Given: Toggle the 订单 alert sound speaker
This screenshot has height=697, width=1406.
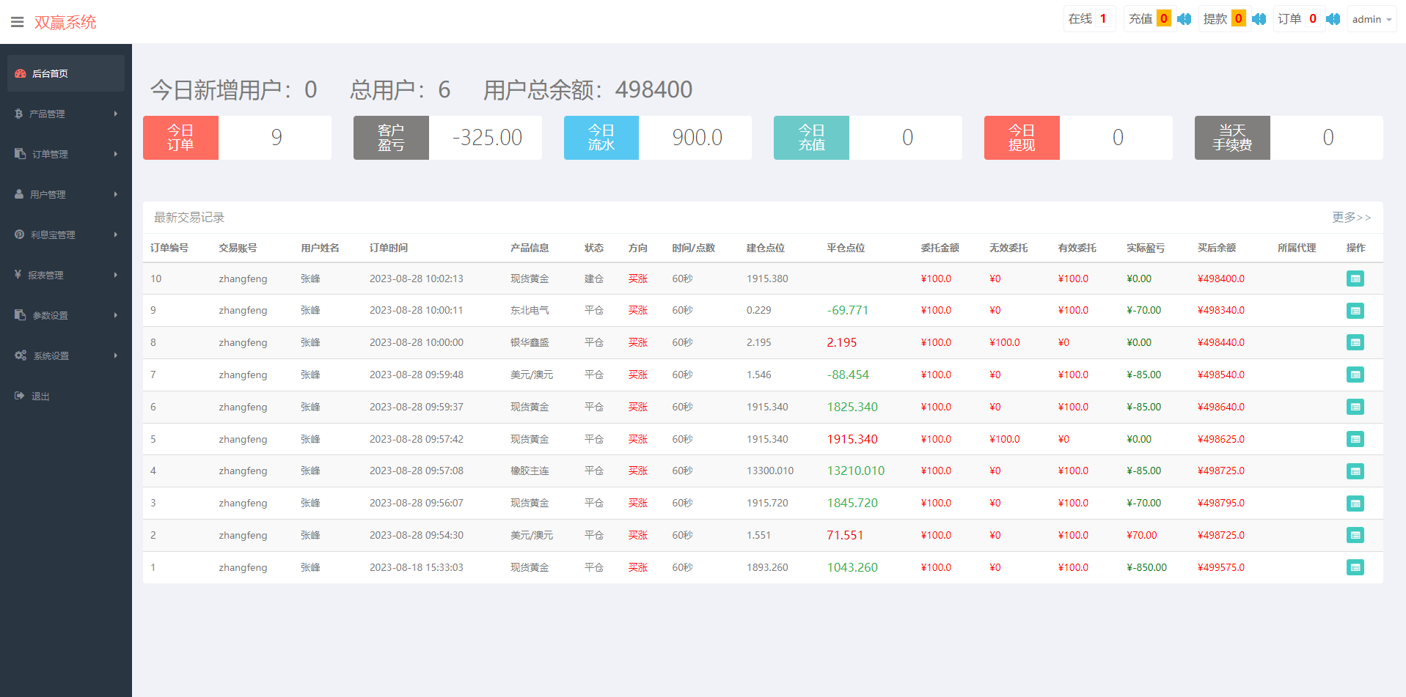Looking at the screenshot, I should click(x=1333, y=19).
